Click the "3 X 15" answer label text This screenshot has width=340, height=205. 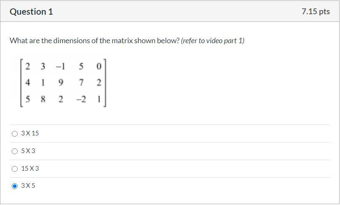coord(30,133)
